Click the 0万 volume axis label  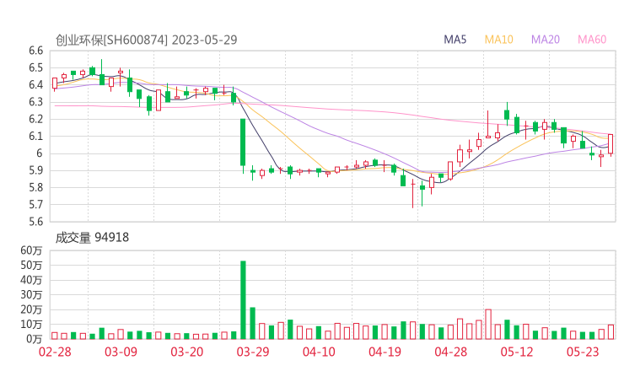click(x=34, y=339)
